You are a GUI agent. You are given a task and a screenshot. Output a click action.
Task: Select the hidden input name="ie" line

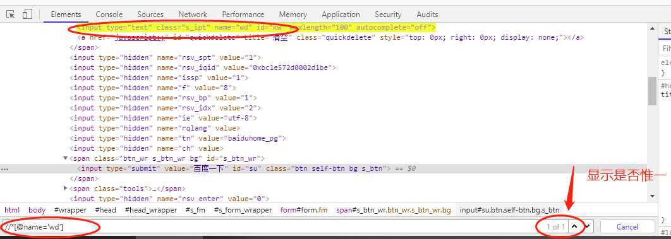[163, 118]
